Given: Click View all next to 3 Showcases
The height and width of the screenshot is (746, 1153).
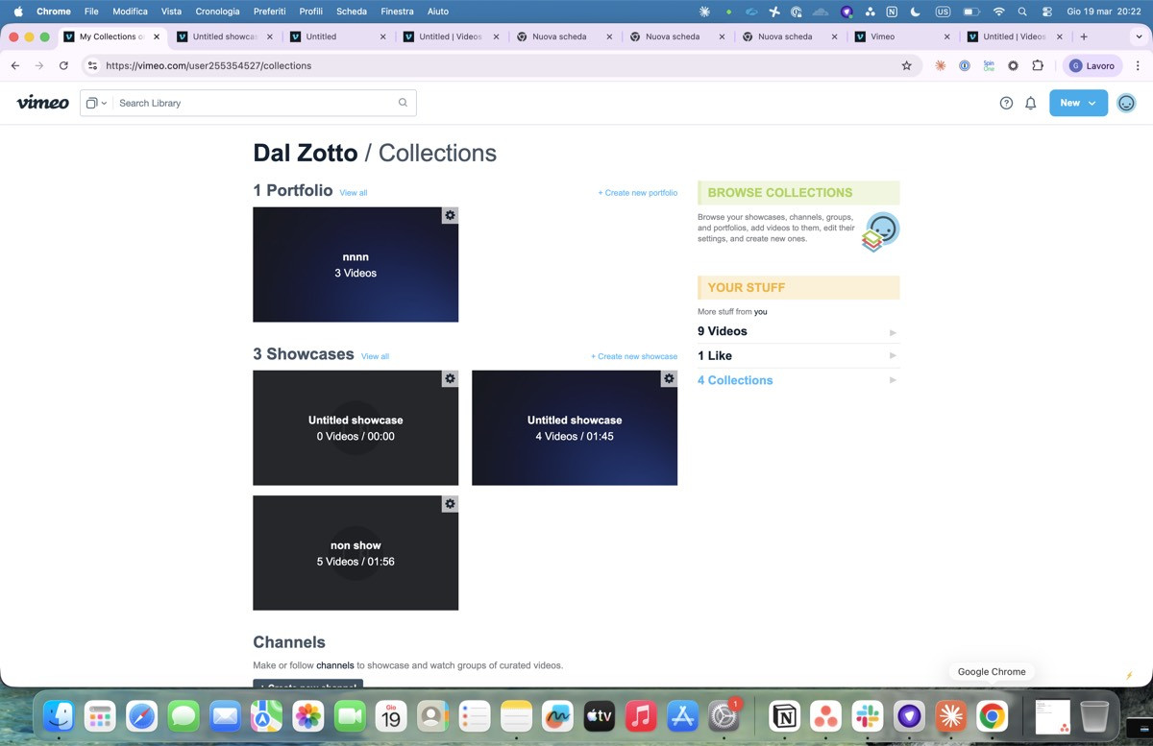Looking at the screenshot, I should (375, 356).
